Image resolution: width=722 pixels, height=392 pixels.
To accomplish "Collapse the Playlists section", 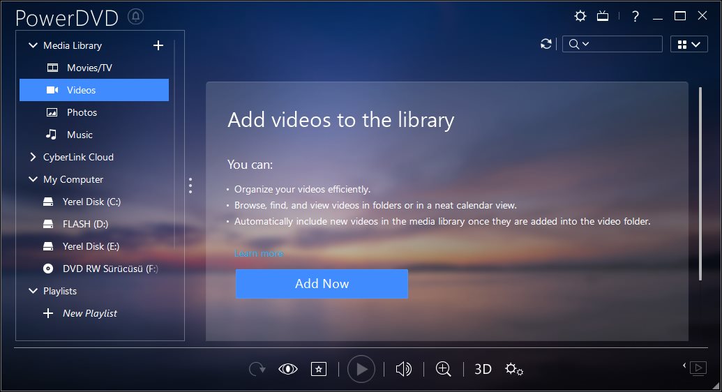I will tap(33, 291).
